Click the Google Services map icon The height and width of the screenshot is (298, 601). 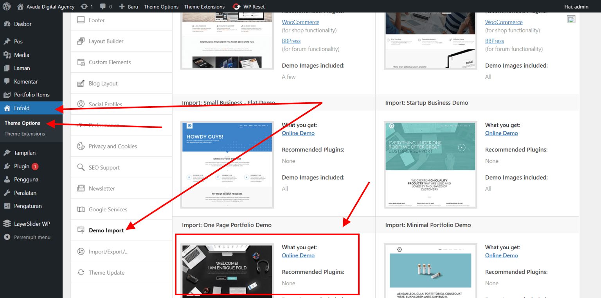point(81,209)
